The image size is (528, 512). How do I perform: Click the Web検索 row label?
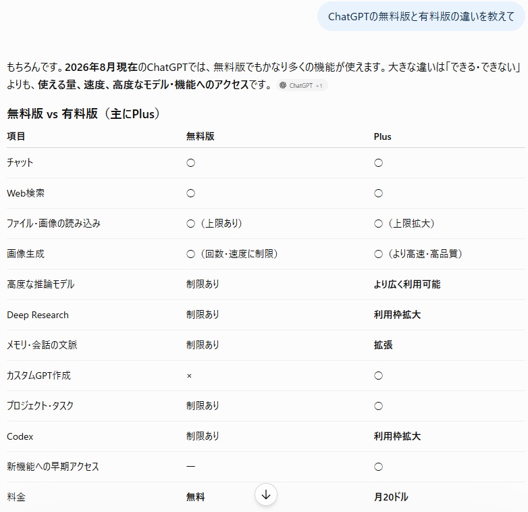[26, 193]
